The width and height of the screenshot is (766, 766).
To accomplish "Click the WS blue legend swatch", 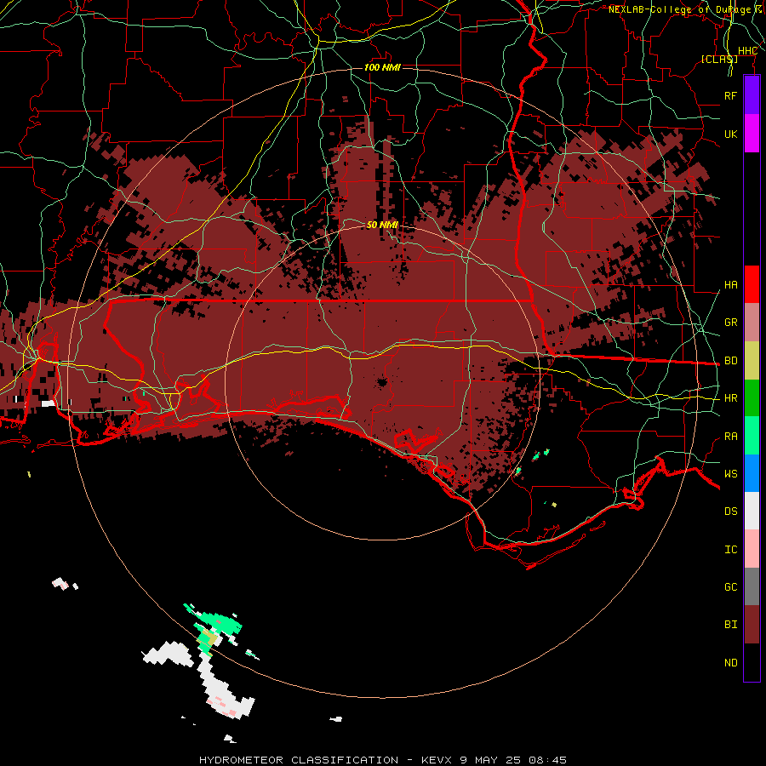I will [x=752, y=473].
